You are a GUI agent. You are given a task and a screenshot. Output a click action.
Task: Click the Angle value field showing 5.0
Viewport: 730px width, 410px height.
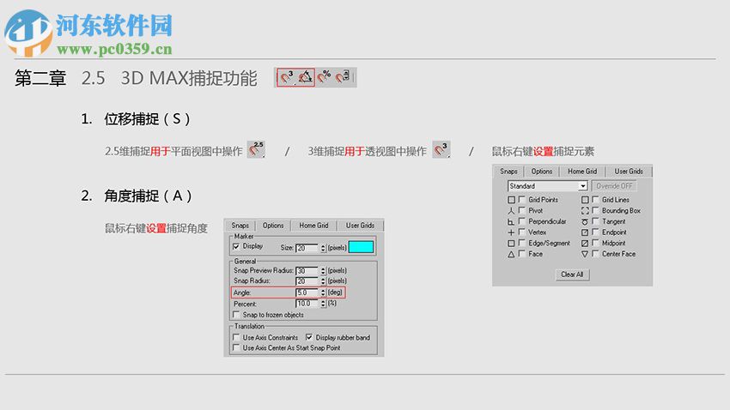coord(307,292)
